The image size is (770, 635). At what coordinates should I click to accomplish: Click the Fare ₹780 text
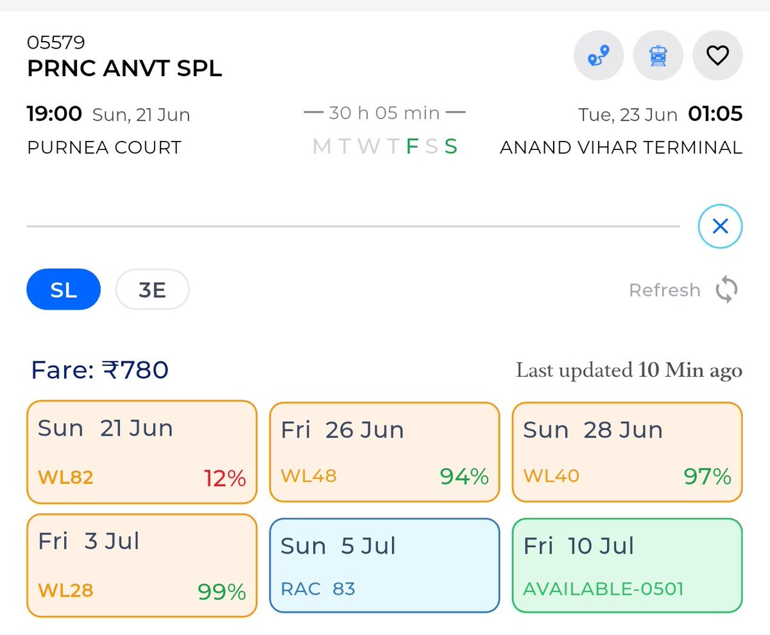100,370
